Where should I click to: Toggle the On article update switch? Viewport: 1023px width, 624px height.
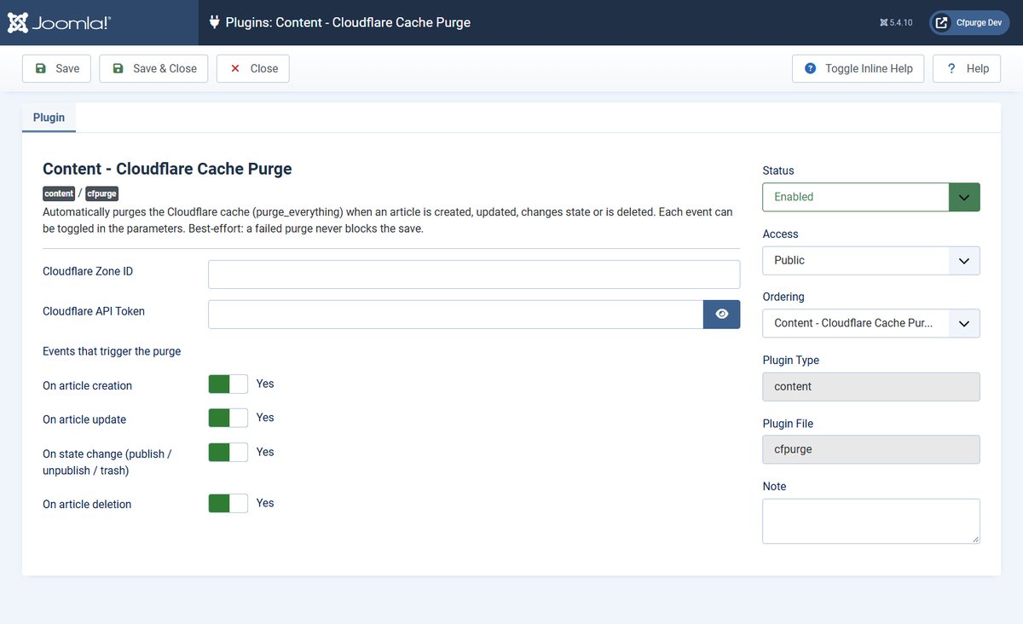228,418
